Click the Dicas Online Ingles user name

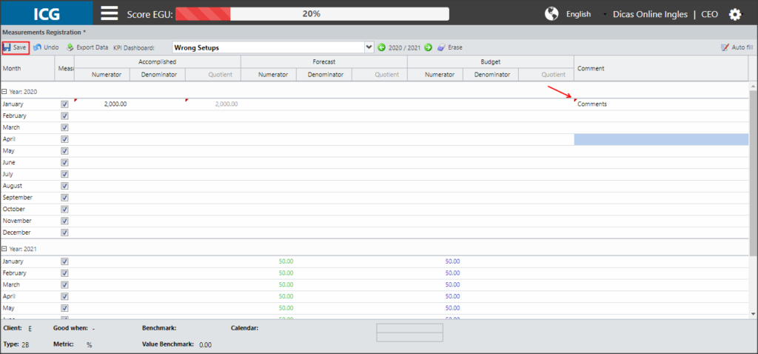tap(650, 15)
